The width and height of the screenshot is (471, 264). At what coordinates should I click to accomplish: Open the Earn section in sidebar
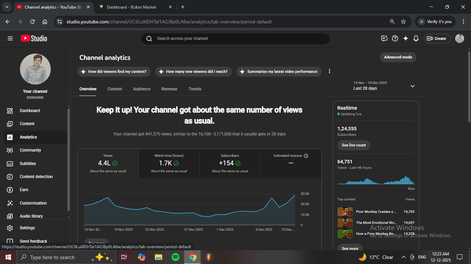coord(24,190)
